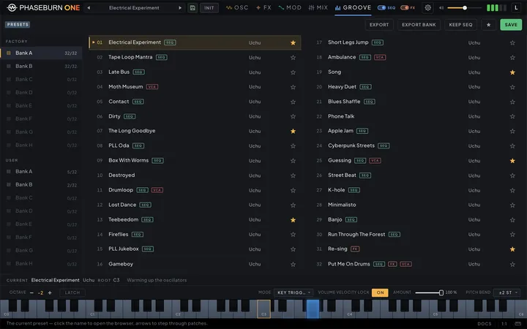Click the star favorite button next to SAVE
The height and width of the screenshot is (329, 527).
(x=489, y=25)
